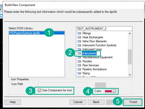Click the pink Color swatch

(x=108, y=91)
